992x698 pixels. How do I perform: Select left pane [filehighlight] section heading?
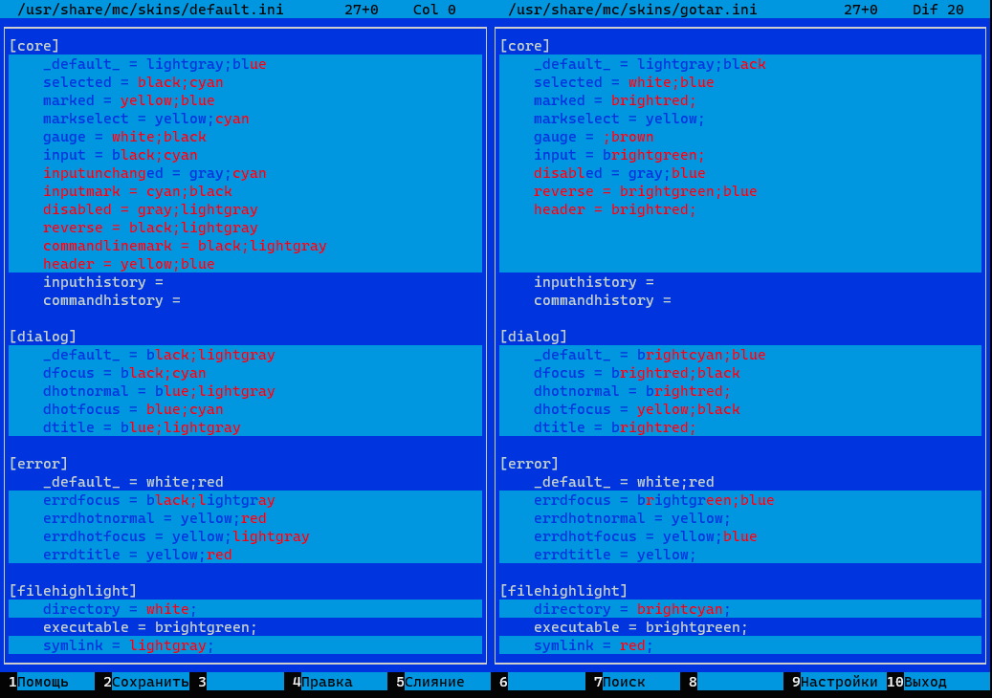73,591
